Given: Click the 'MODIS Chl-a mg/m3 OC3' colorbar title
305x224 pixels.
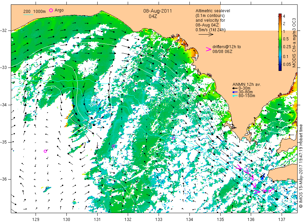Looking at the screenshot, I should pos(294,43).
